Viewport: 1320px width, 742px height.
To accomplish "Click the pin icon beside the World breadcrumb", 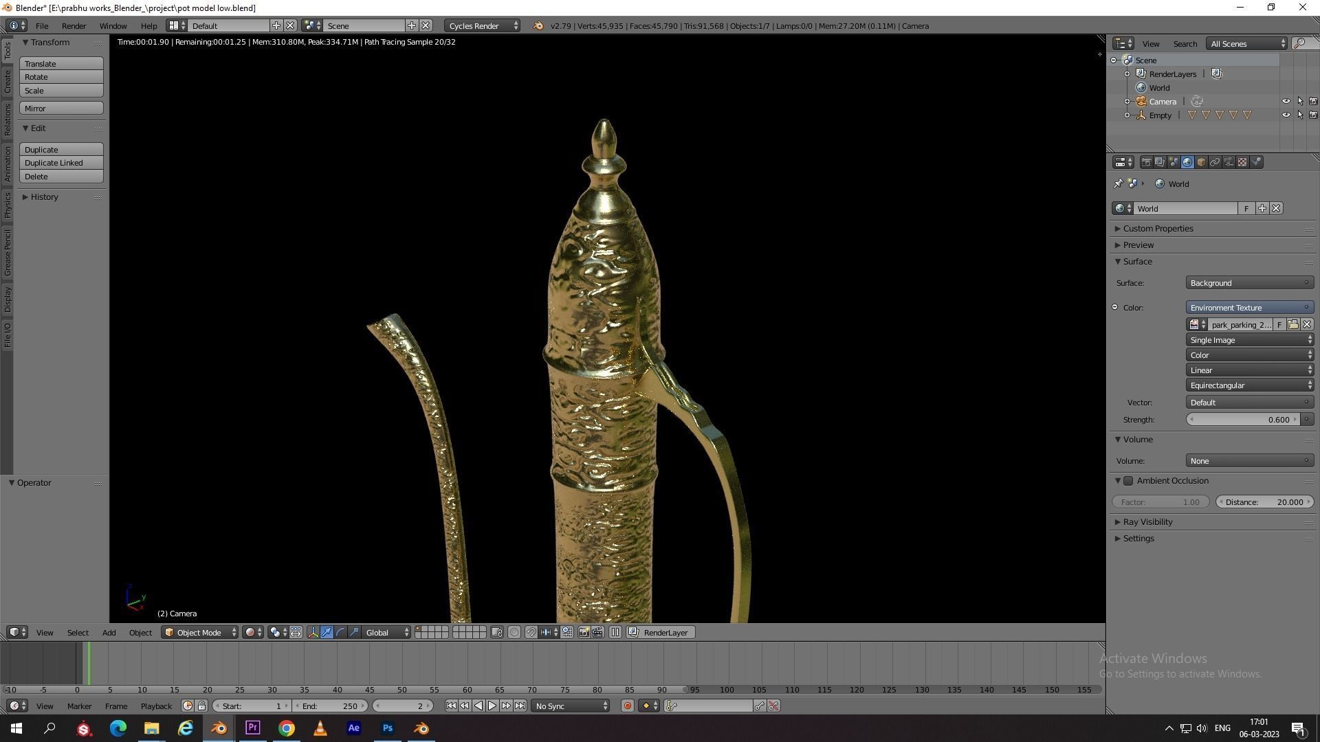I will tap(1118, 184).
